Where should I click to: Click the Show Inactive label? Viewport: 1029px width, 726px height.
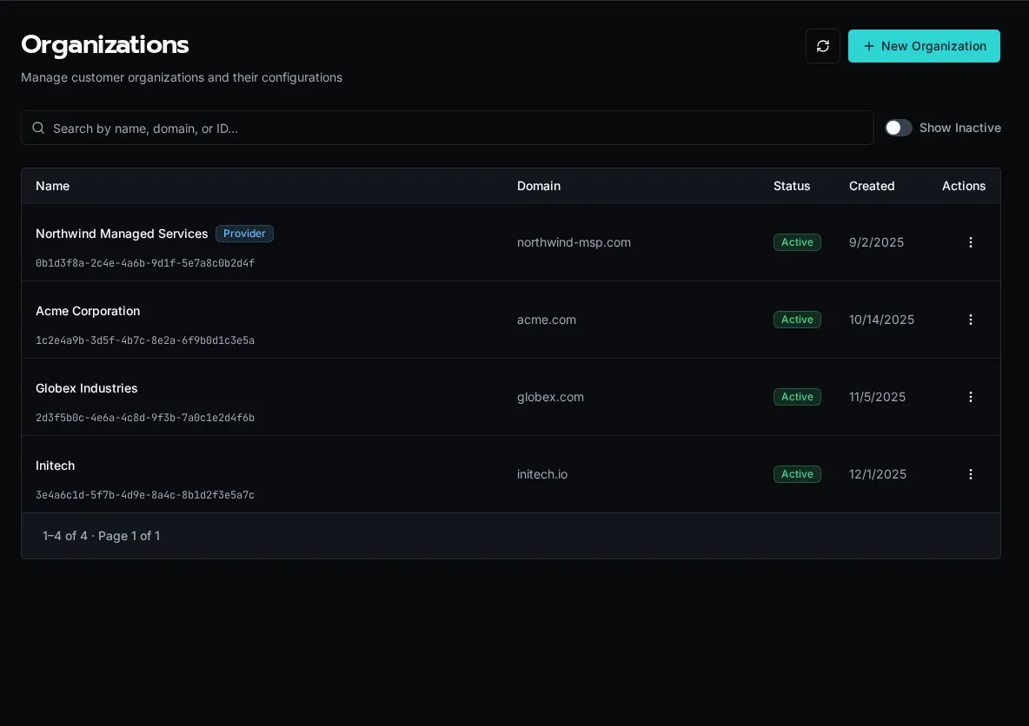[x=959, y=128]
